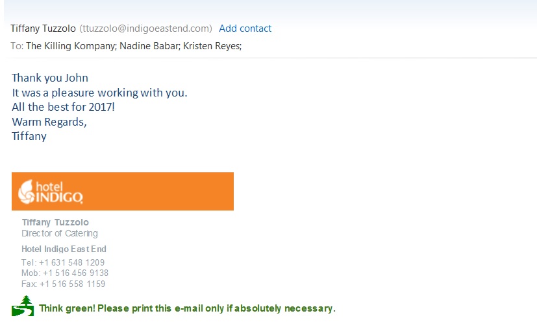Click the Warm Regards closing line
Image resolution: width=537 pixels, height=331 pixels.
(x=49, y=122)
